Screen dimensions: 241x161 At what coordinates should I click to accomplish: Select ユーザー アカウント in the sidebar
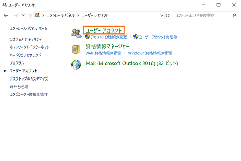23,71
